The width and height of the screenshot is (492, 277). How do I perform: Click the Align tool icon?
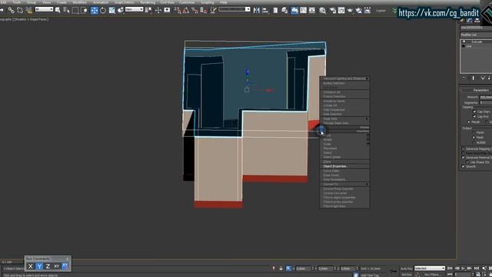[x=265, y=10]
